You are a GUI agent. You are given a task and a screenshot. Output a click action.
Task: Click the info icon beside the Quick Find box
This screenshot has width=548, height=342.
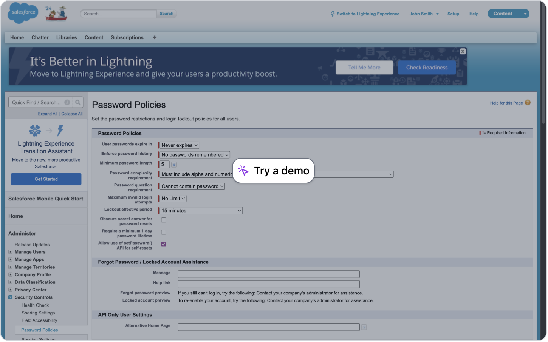pyautogui.click(x=67, y=102)
